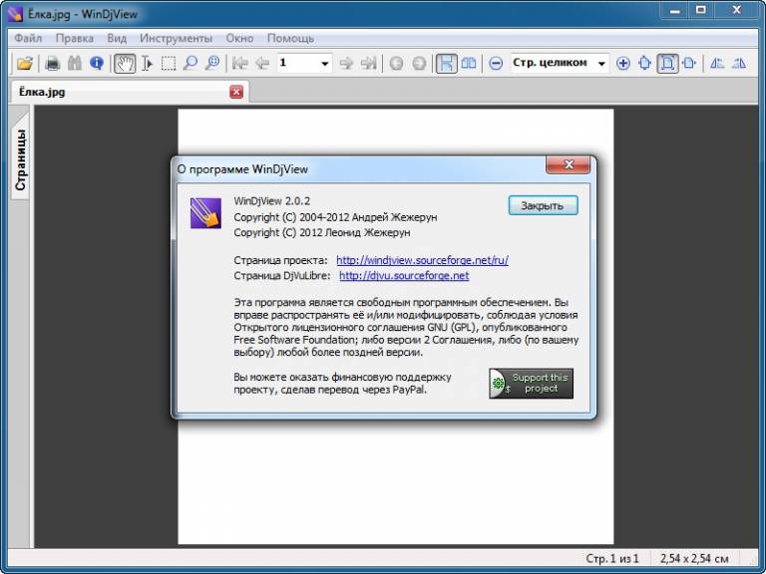Click the fit width zoom icon
Screen dimensions: 766x574
689,63
